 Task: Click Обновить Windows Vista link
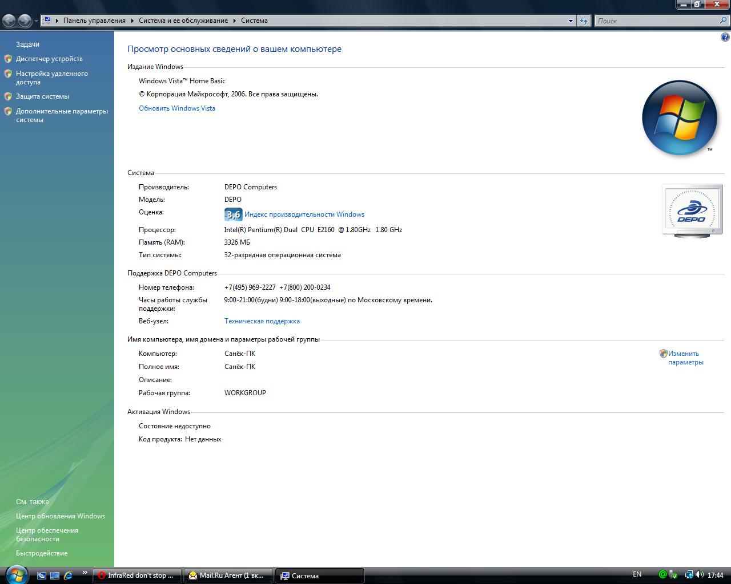(177, 108)
